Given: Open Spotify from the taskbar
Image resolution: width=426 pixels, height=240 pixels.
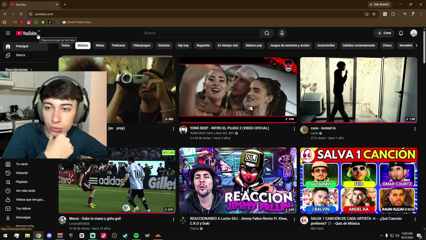Looking at the screenshot, I should tap(136, 236).
